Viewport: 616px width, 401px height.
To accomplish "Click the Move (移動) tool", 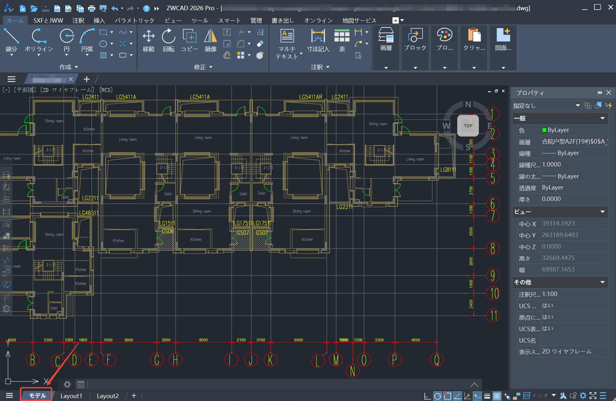I will click(x=148, y=40).
